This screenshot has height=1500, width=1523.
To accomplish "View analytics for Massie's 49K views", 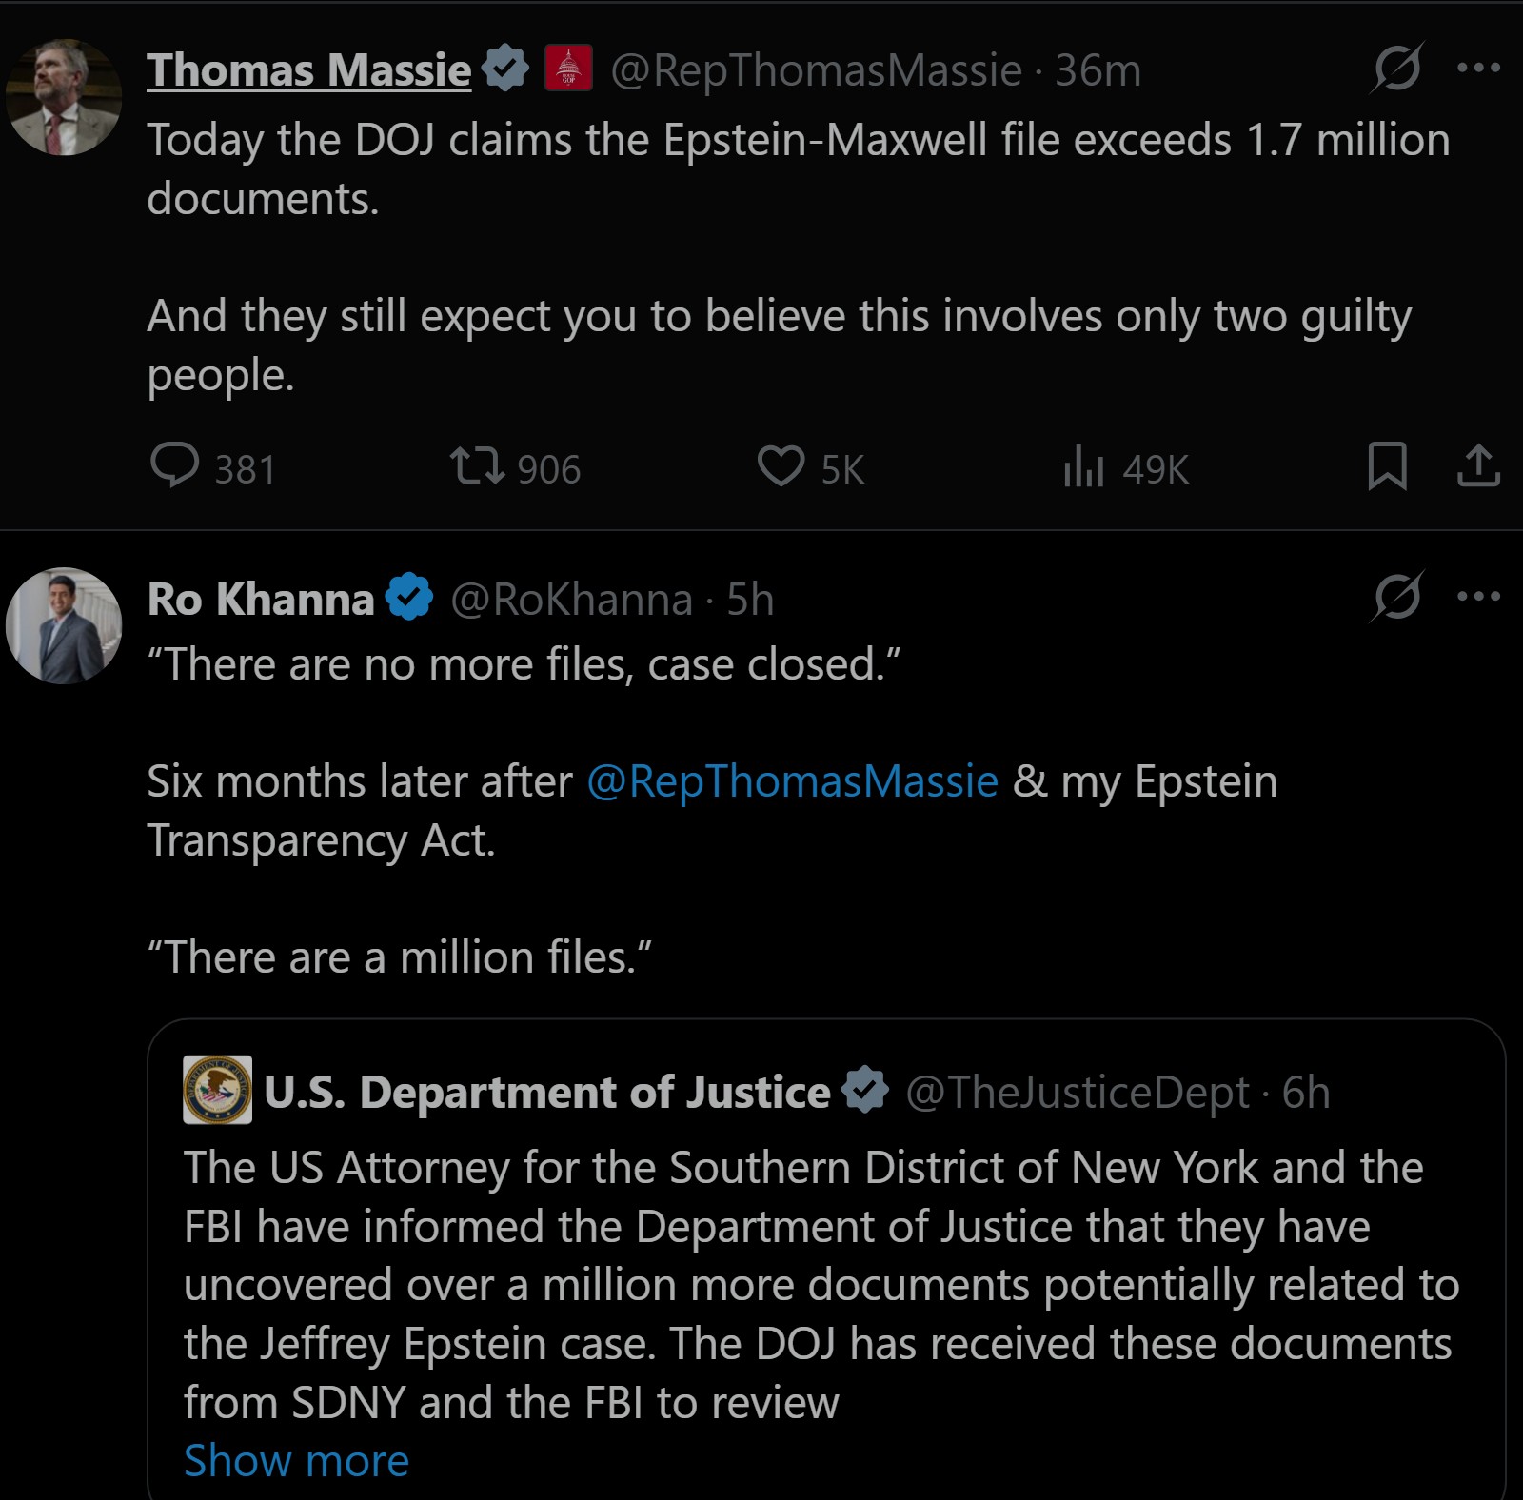I will pos(1083,468).
